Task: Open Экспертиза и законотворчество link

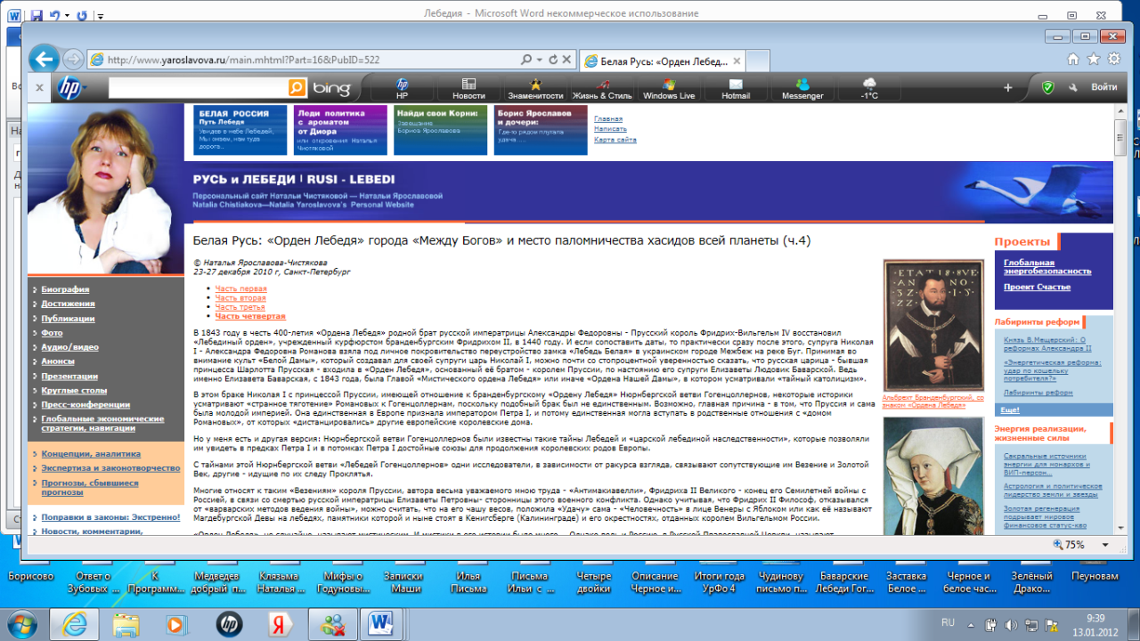Action: click(110, 468)
